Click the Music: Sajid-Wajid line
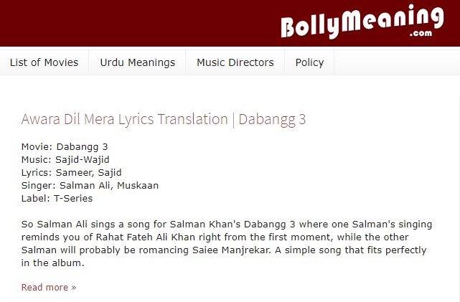 (x=65, y=159)
